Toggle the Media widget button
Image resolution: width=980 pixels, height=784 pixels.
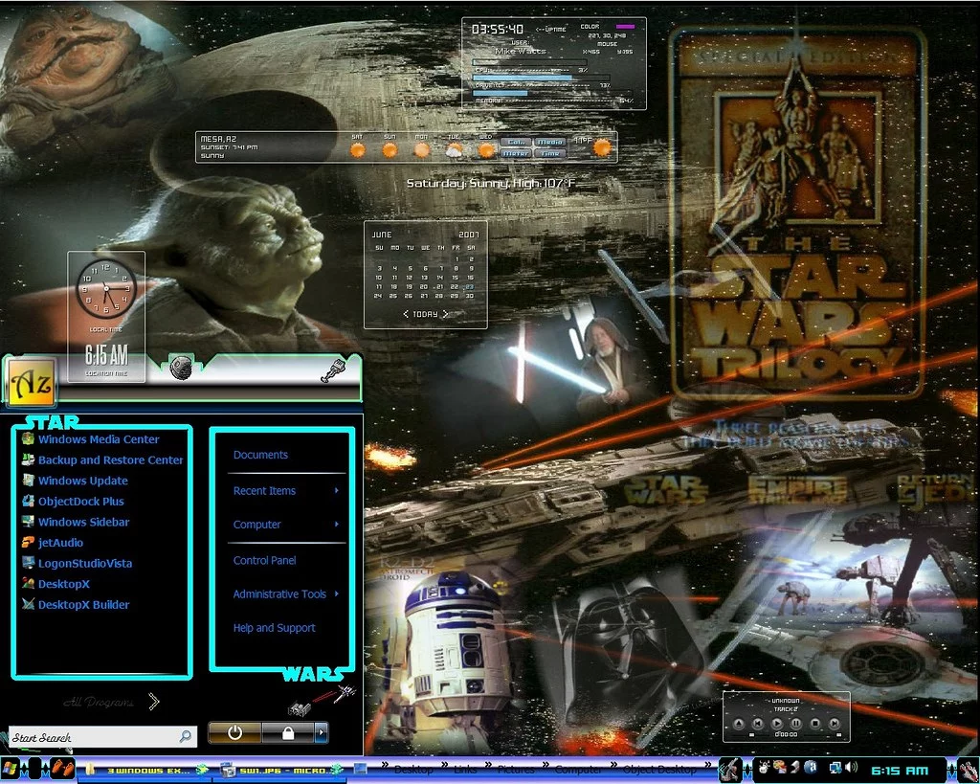(x=549, y=142)
